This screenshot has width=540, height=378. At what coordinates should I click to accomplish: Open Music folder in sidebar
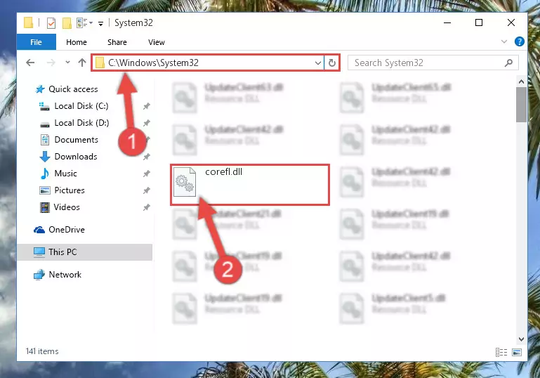click(65, 174)
